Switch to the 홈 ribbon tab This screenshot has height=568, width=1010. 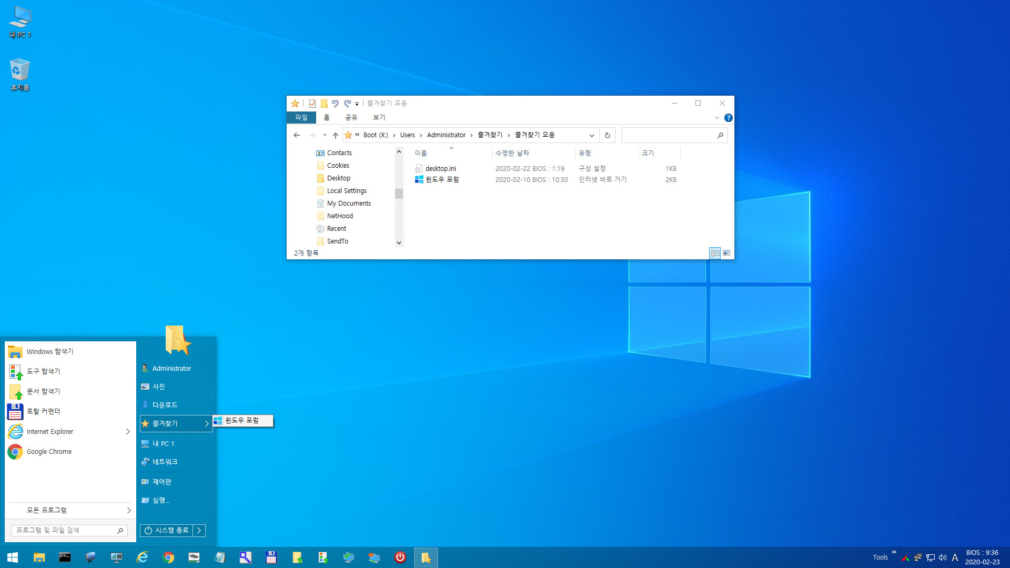327,117
